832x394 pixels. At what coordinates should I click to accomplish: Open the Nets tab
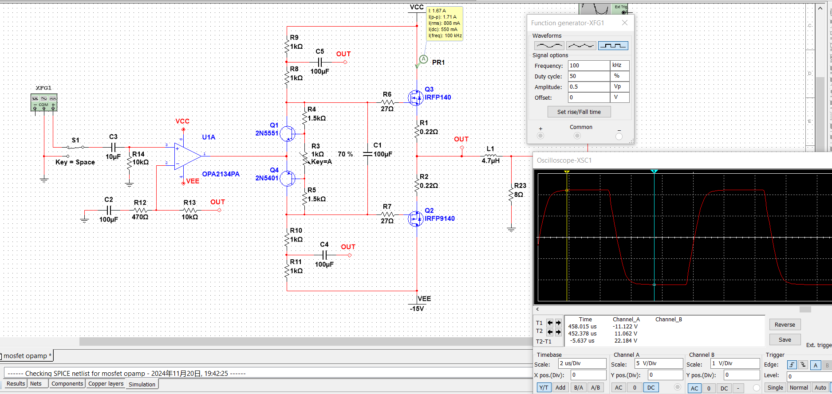[x=36, y=384]
